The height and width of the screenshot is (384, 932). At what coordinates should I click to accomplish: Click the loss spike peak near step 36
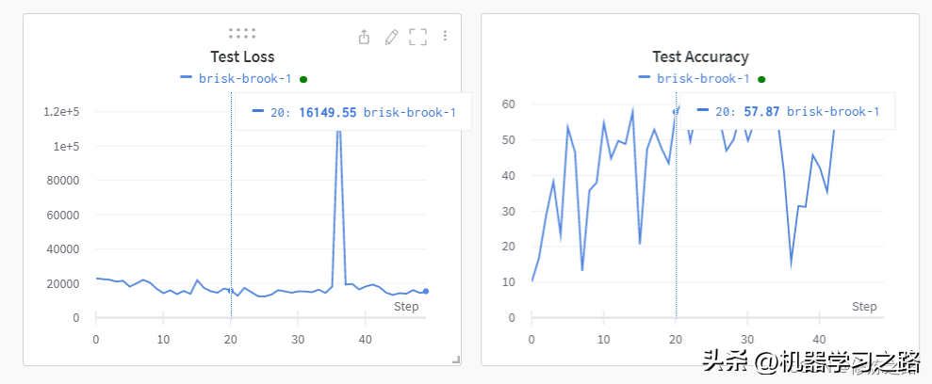click(x=338, y=127)
